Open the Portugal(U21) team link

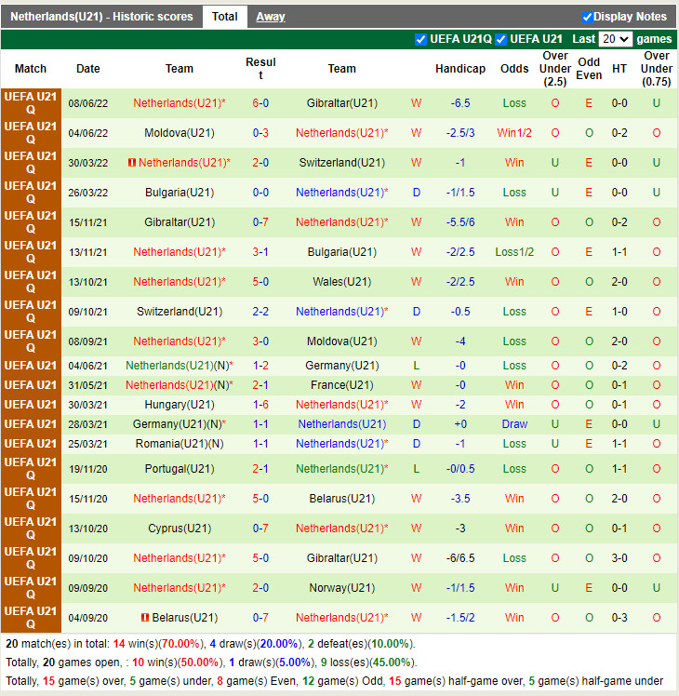click(x=180, y=469)
